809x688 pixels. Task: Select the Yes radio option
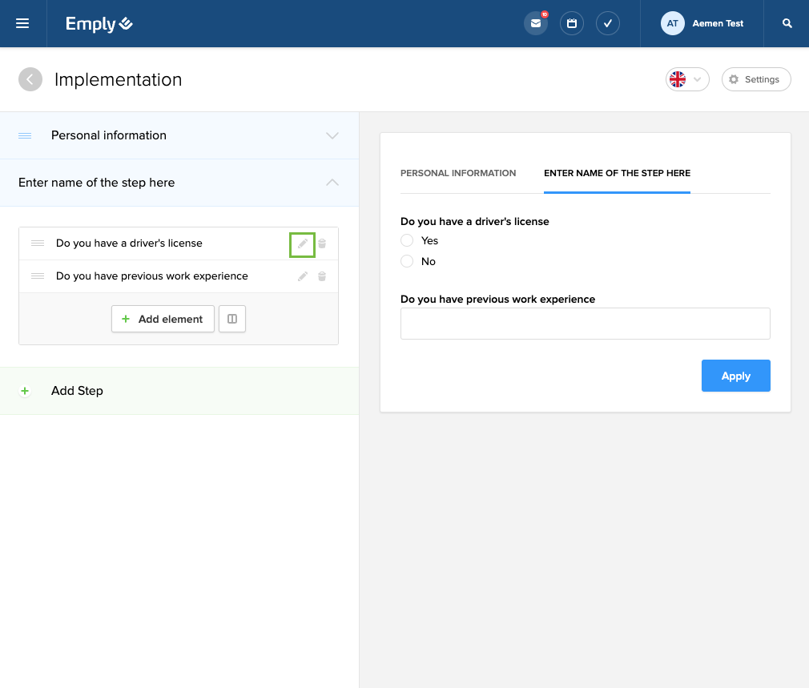[x=407, y=240]
